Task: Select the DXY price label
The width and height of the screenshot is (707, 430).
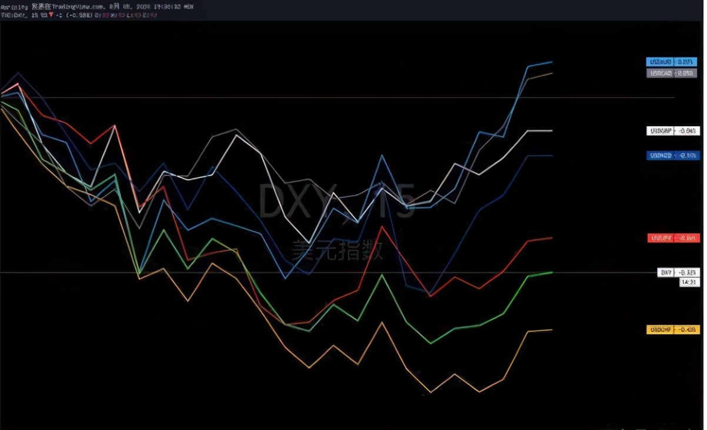Action: (x=679, y=273)
